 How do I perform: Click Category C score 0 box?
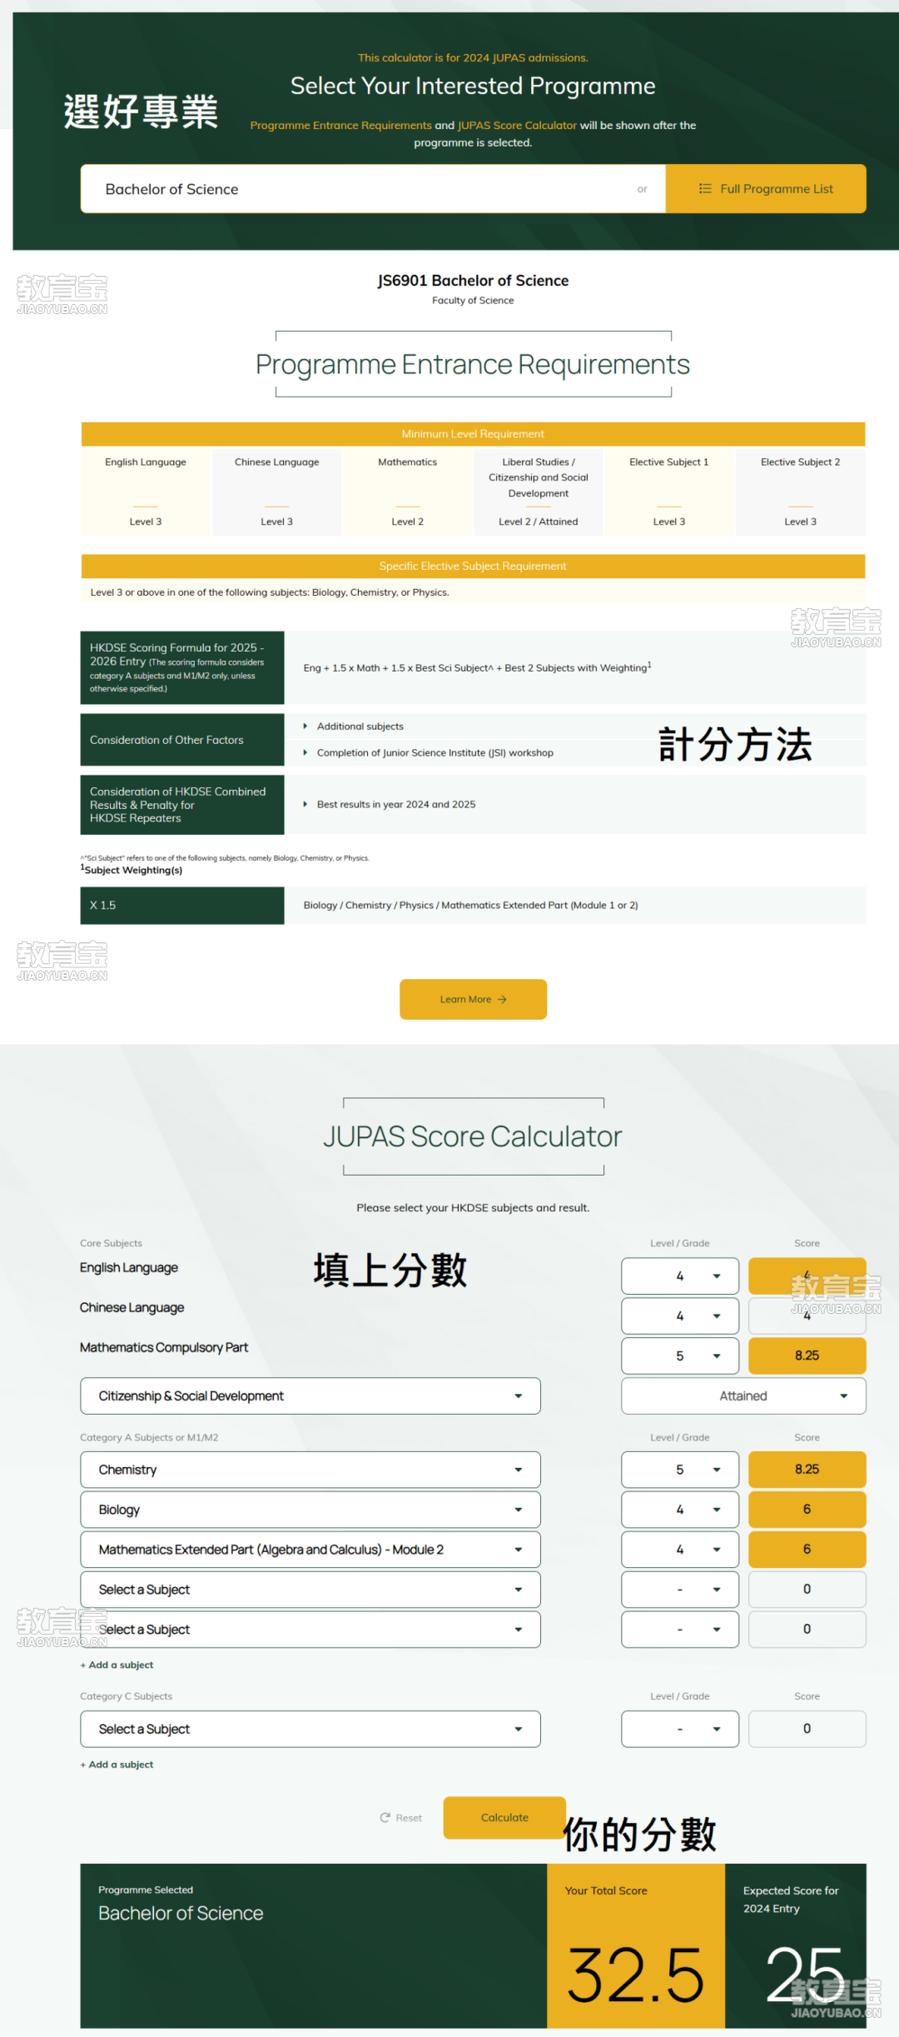807,1729
